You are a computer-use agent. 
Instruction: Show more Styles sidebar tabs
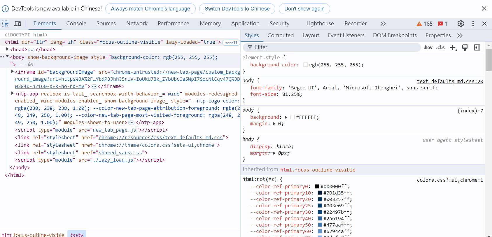pos(460,36)
